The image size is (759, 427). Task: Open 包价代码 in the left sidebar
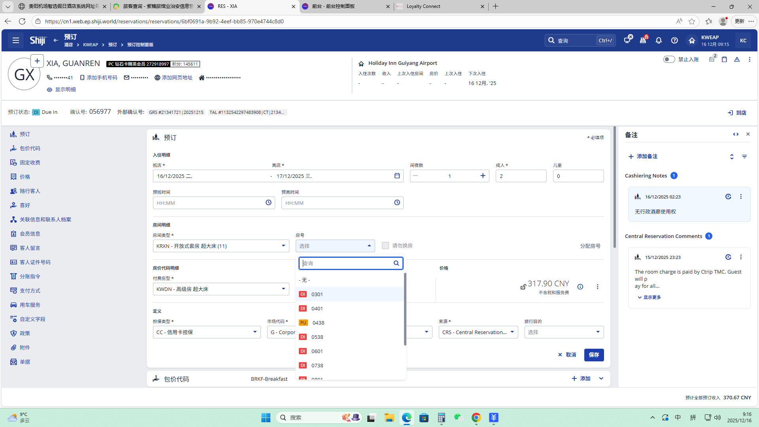click(x=30, y=148)
